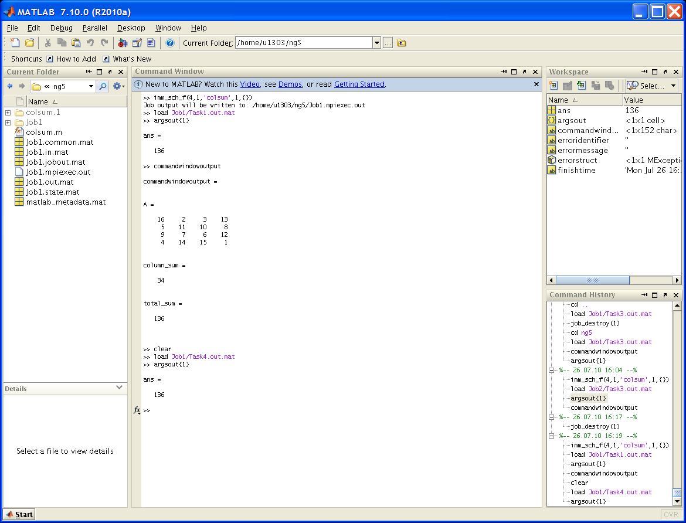
Task: Go back in Current Folder browser
Action: coord(10,86)
